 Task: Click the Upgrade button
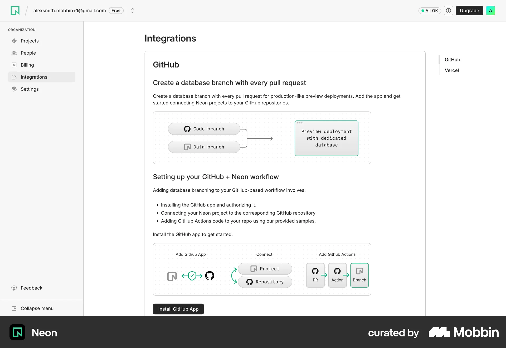click(469, 11)
